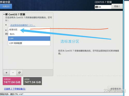Click the 完成(D) done button

6,6
